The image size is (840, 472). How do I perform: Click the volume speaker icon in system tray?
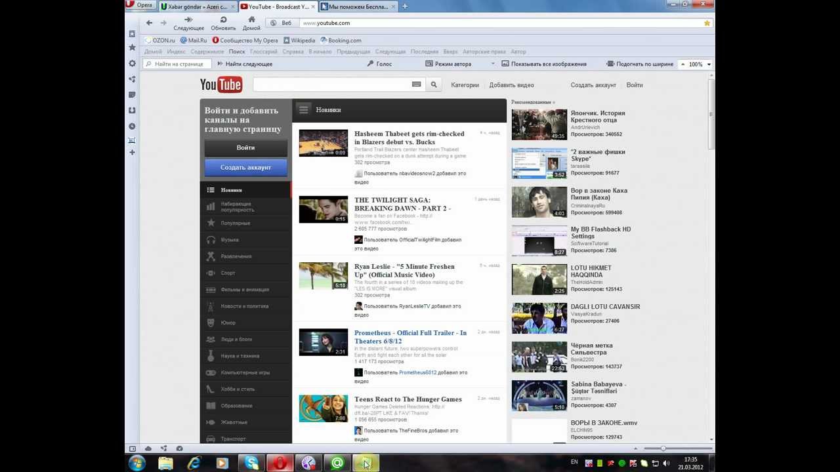pyautogui.click(x=665, y=463)
